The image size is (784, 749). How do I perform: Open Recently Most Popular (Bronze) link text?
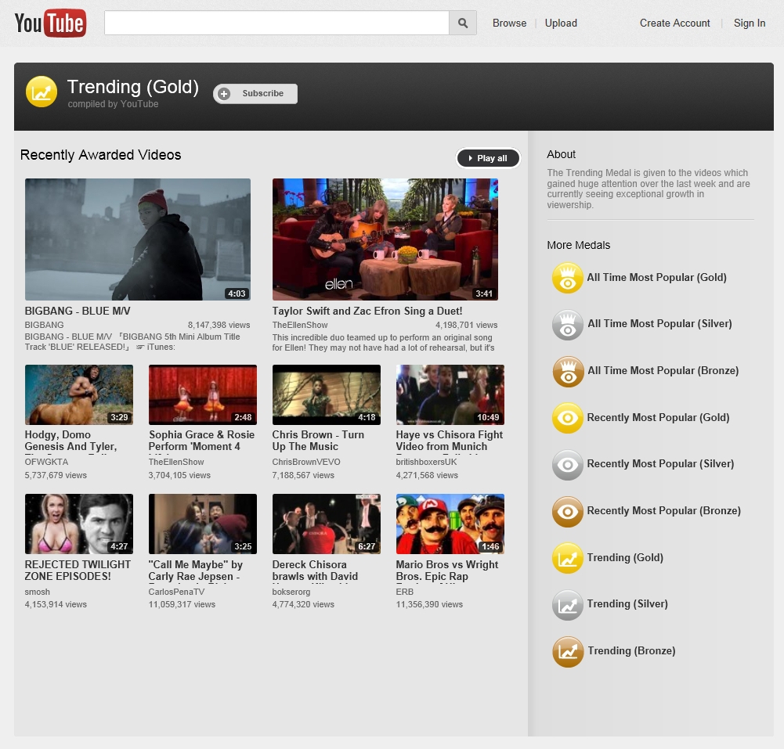click(663, 511)
